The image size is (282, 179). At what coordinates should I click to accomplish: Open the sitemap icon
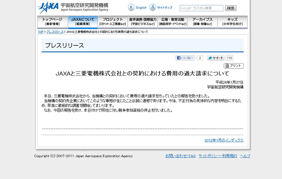click(153, 8)
